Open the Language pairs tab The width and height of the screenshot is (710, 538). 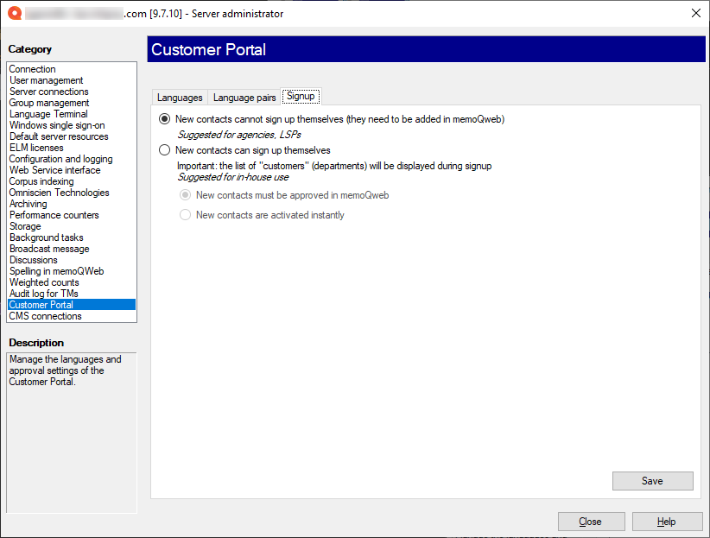click(x=244, y=98)
